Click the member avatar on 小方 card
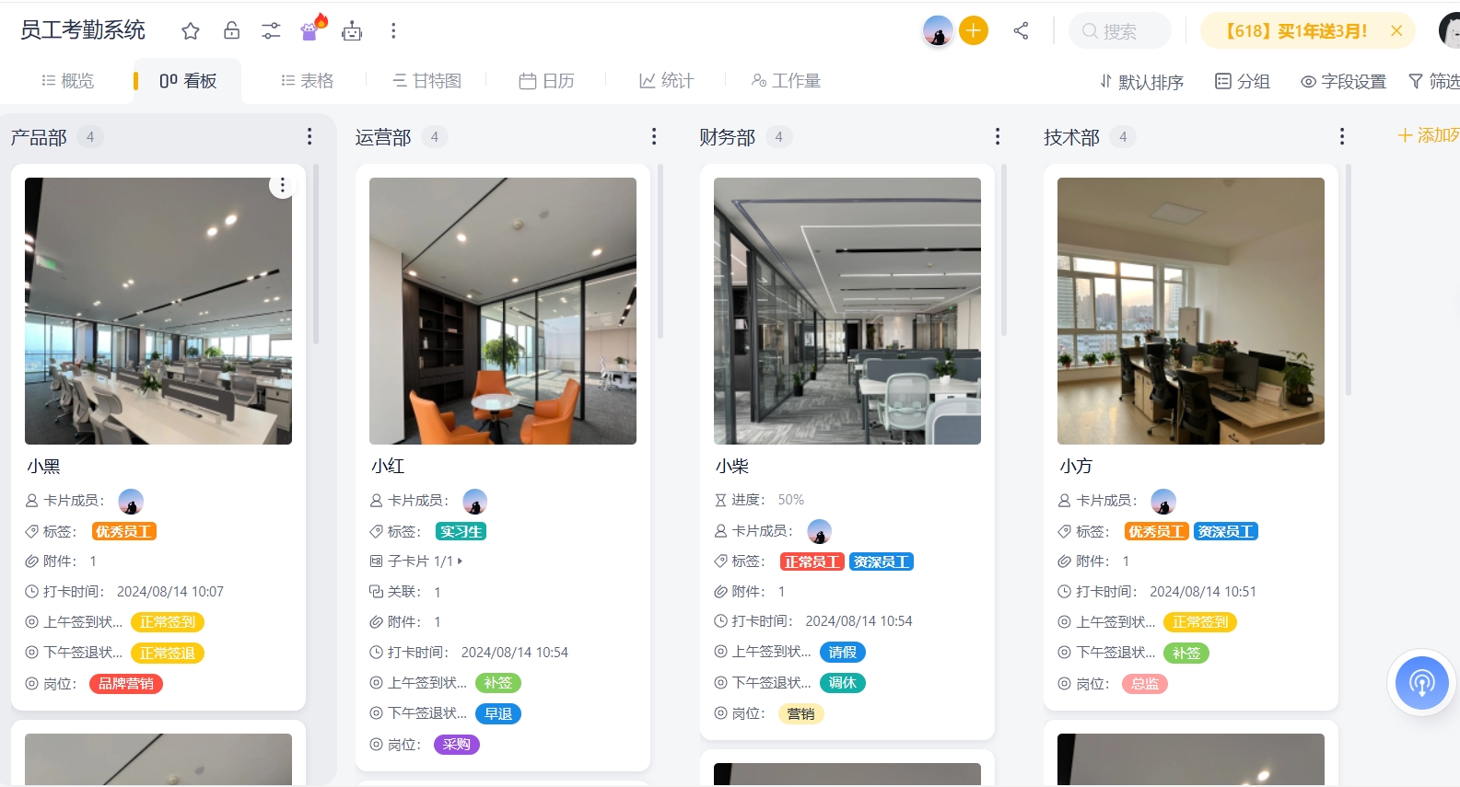Viewport: 1460px width, 787px height. 1163,502
